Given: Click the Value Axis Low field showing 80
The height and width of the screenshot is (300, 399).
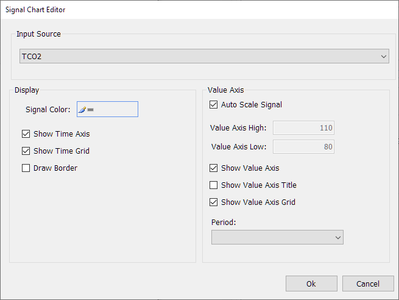Looking at the screenshot, I should 303,147.
